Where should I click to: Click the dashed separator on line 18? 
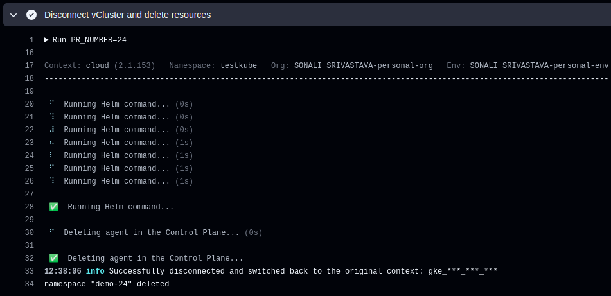pyautogui.click(x=326, y=78)
